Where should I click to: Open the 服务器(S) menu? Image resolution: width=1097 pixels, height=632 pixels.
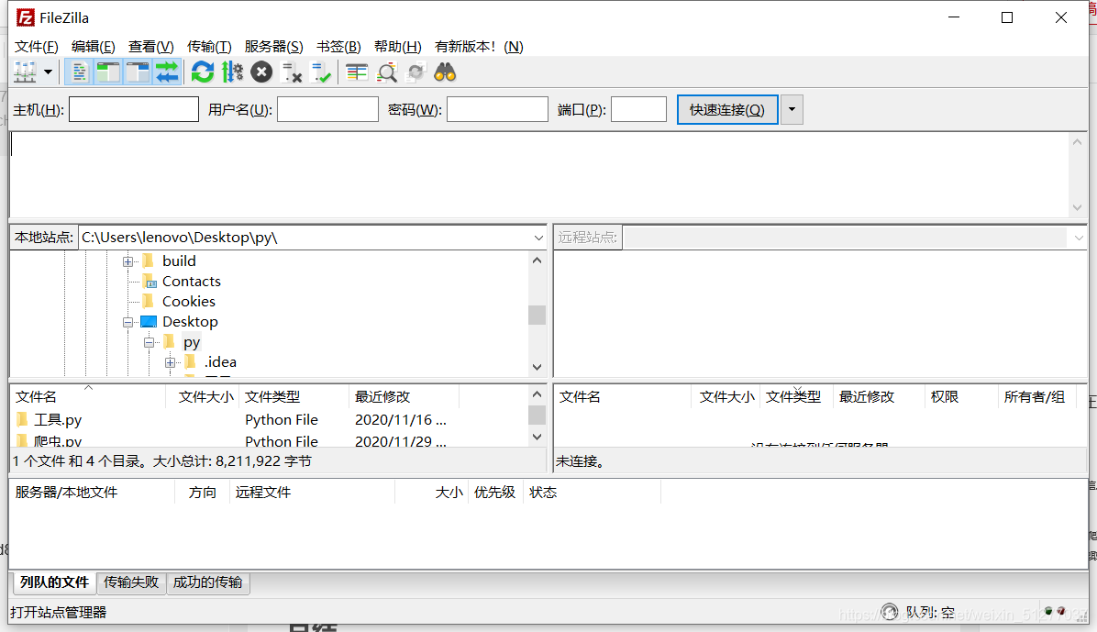click(x=273, y=46)
